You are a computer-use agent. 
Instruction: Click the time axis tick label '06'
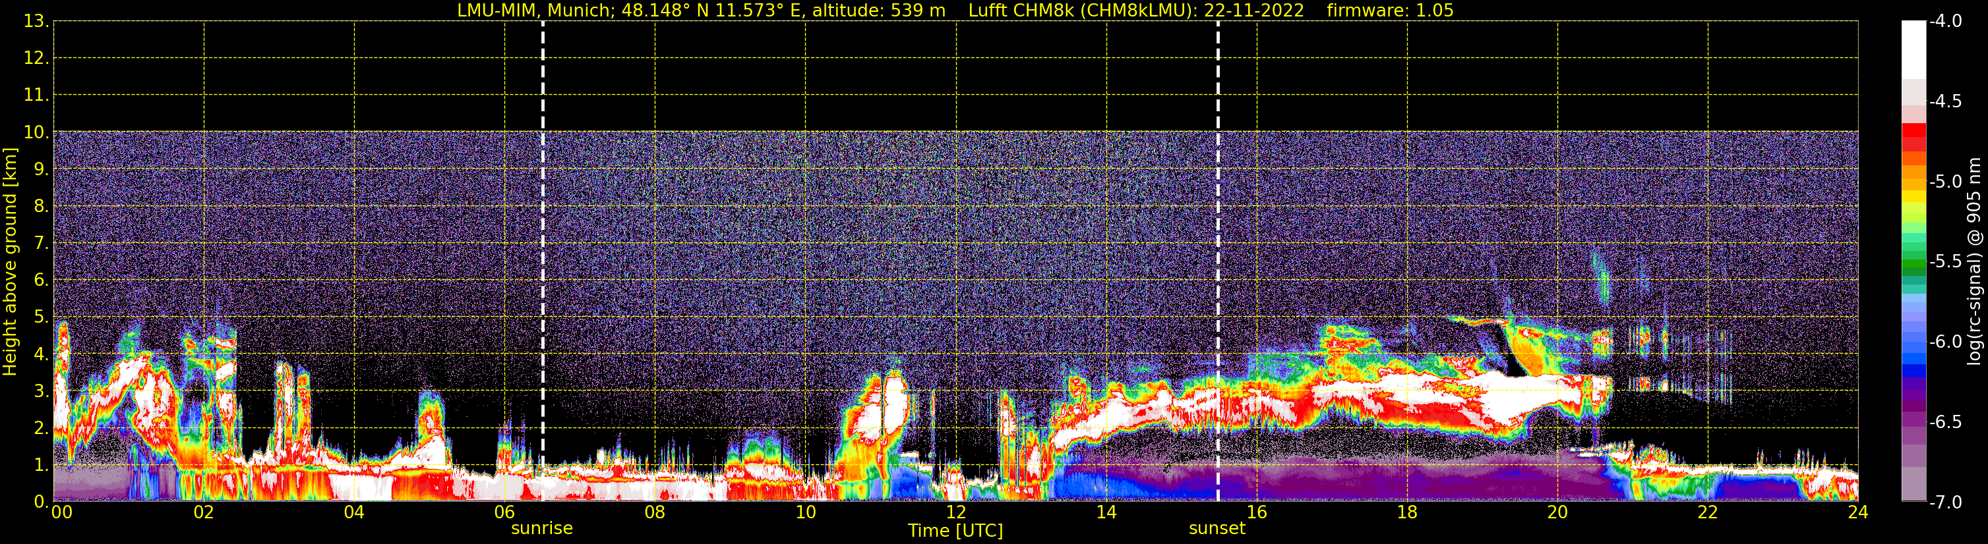[504, 512]
